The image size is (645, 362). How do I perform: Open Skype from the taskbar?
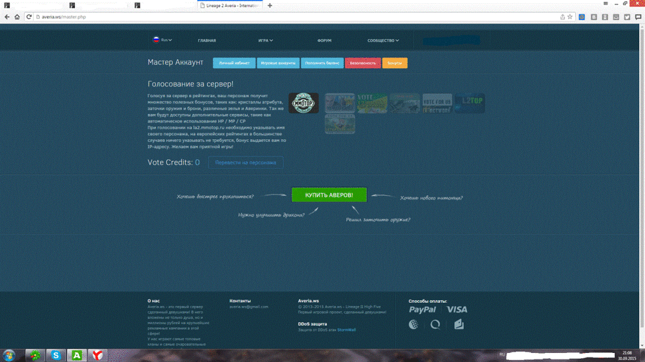click(x=56, y=355)
